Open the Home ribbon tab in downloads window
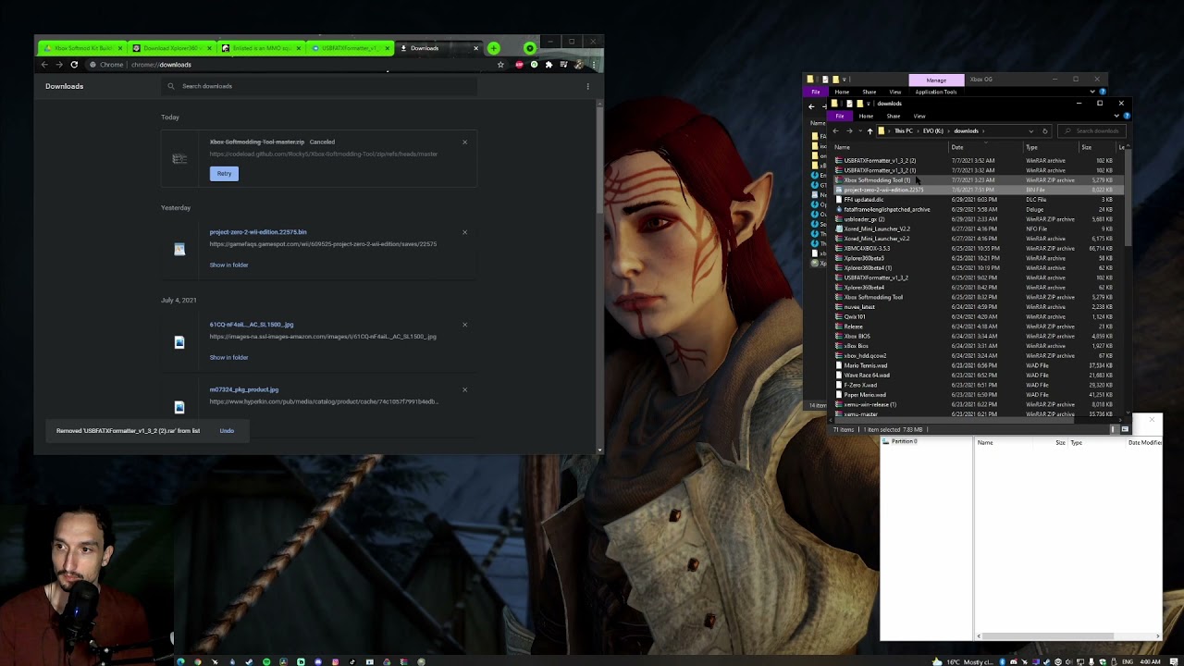1184x666 pixels. tap(866, 116)
